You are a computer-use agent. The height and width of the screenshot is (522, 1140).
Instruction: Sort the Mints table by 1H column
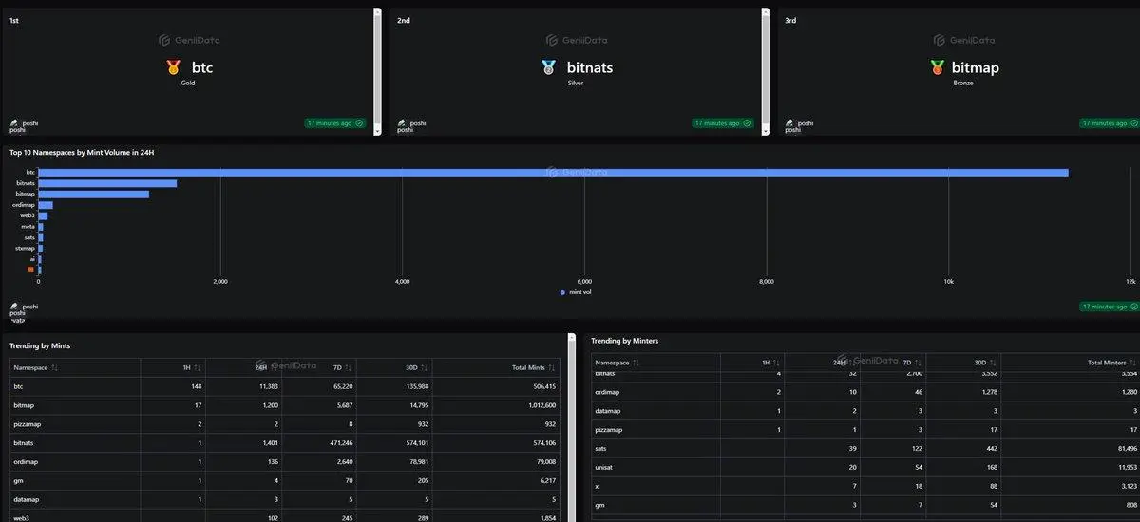click(198, 367)
